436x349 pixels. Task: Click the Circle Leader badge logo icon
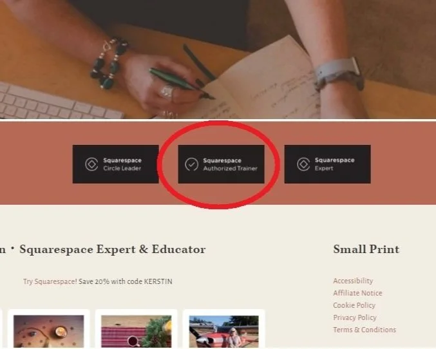click(x=91, y=164)
